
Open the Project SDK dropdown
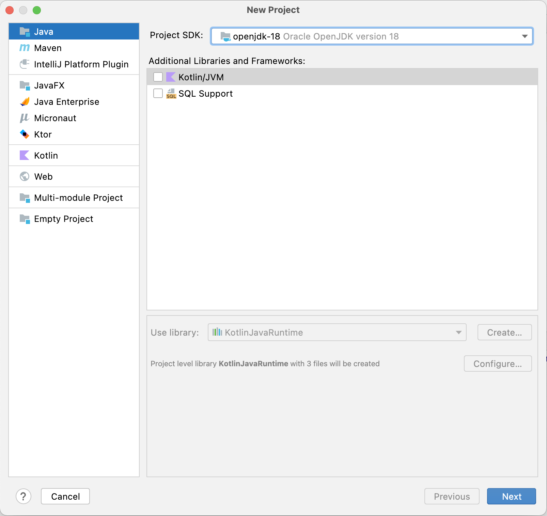[372, 36]
